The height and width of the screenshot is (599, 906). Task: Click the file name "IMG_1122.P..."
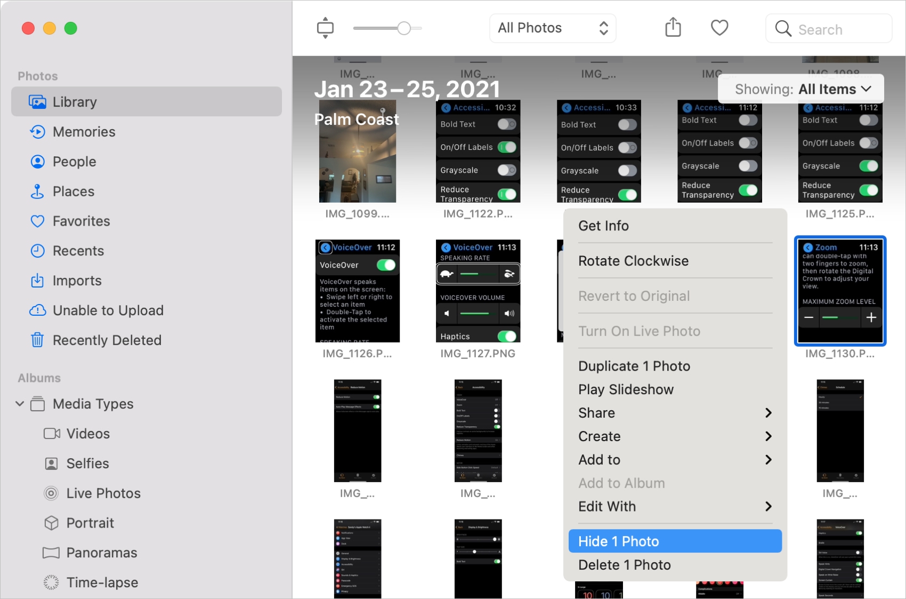pyautogui.click(x=478, y=214)
